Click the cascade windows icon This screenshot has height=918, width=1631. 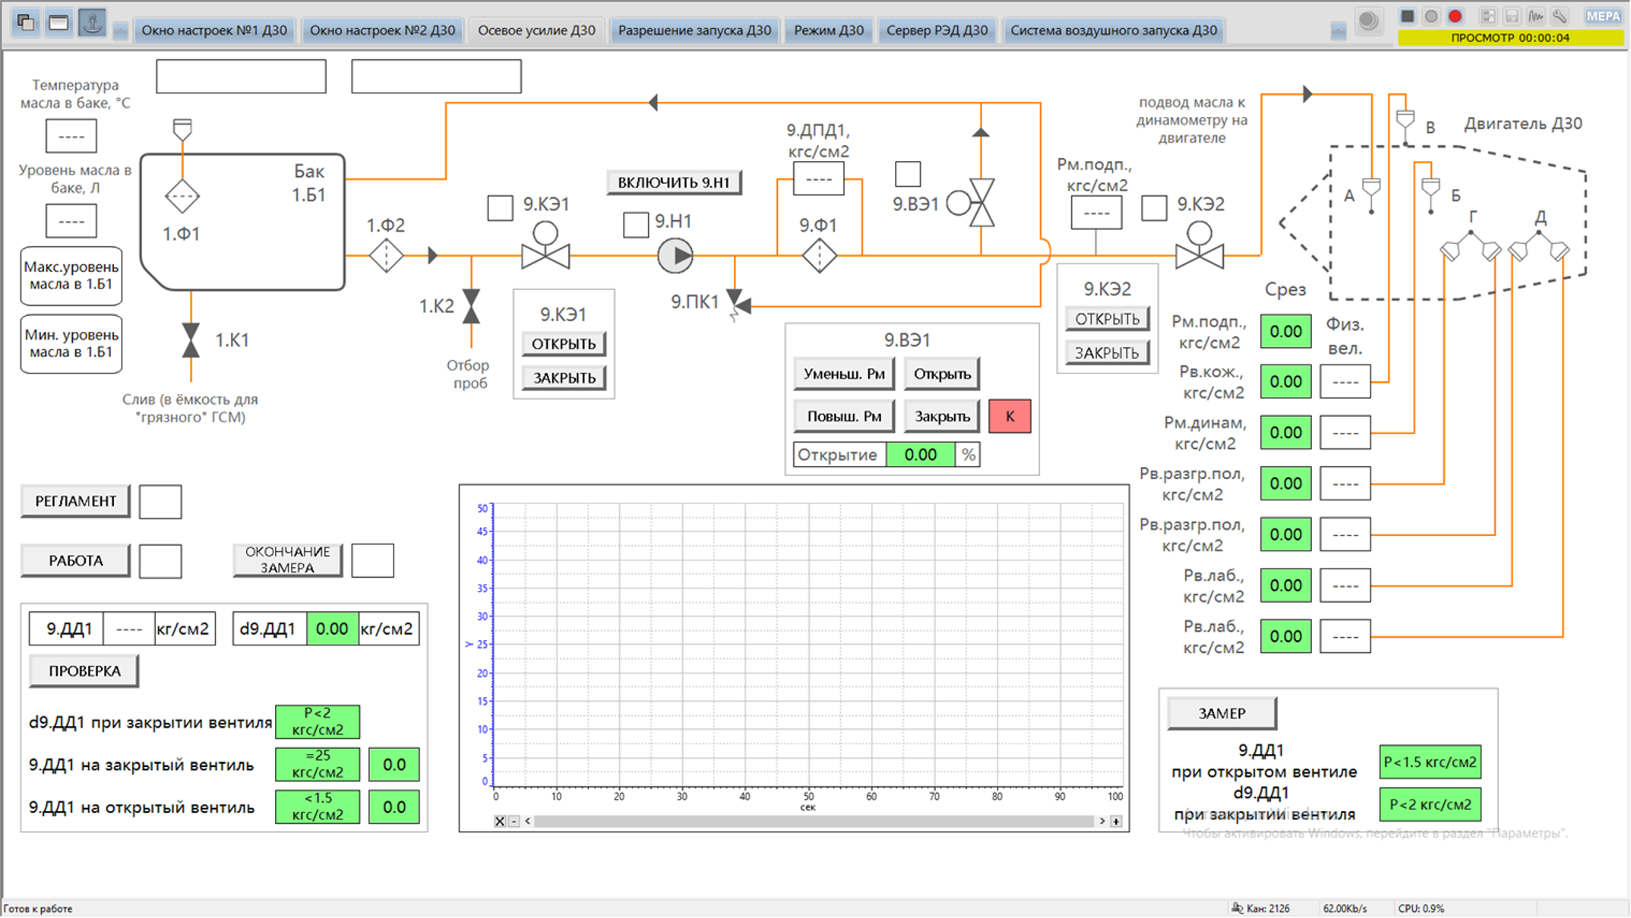(x=25, y=23)
